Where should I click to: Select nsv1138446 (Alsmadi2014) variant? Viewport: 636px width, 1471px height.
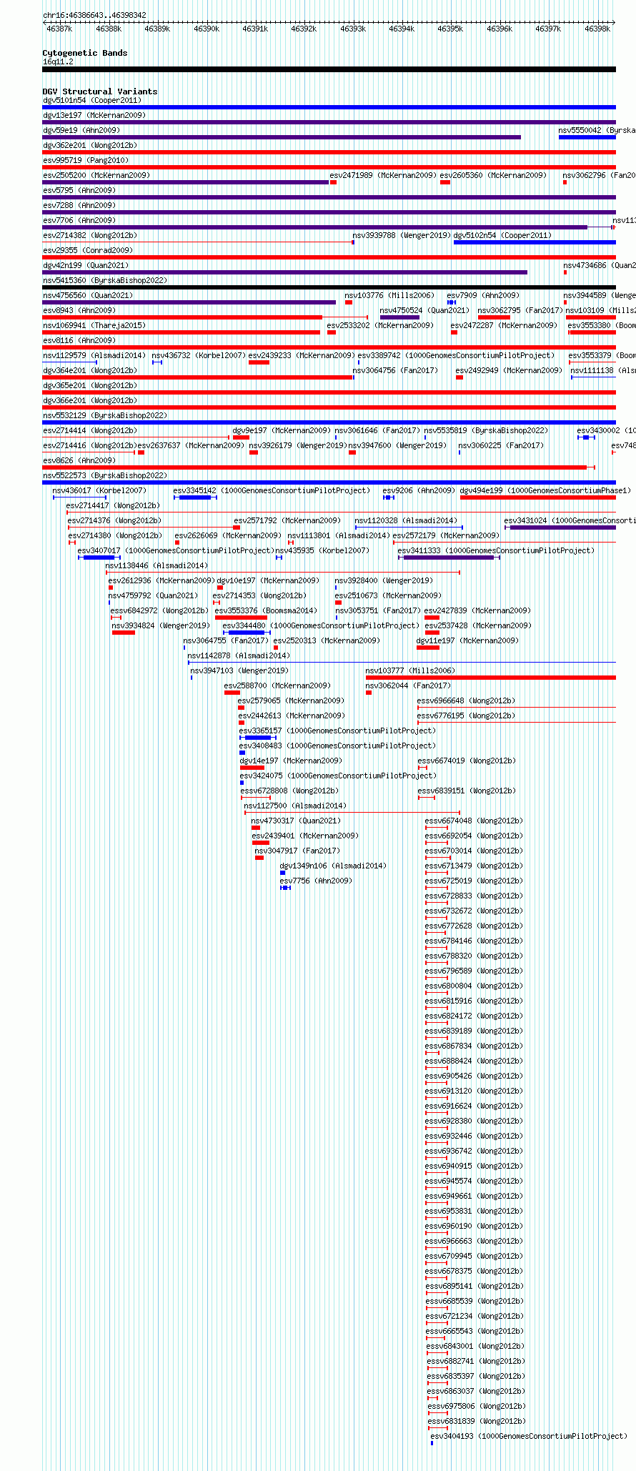(282, 573)
